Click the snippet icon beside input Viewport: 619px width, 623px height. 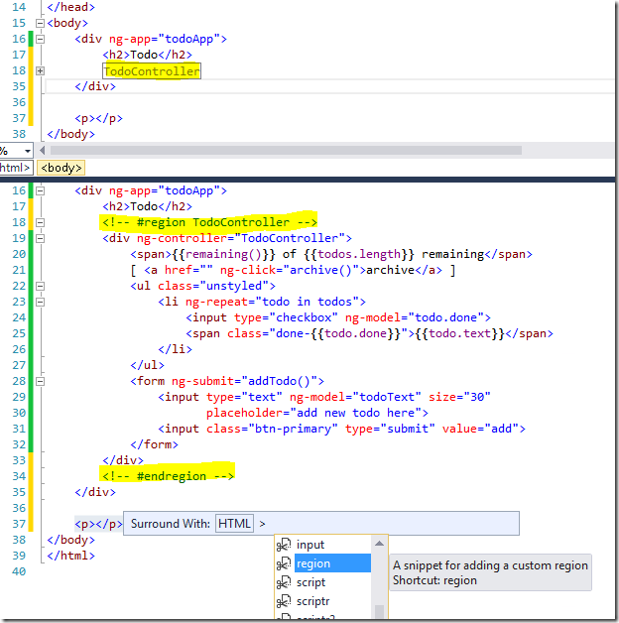(284, 545)
